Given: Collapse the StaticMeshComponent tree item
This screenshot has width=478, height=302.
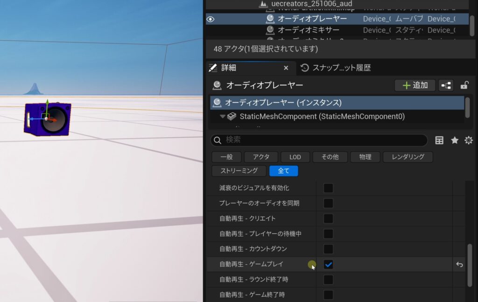Looking at the screenshot, I should click(223, 117).
